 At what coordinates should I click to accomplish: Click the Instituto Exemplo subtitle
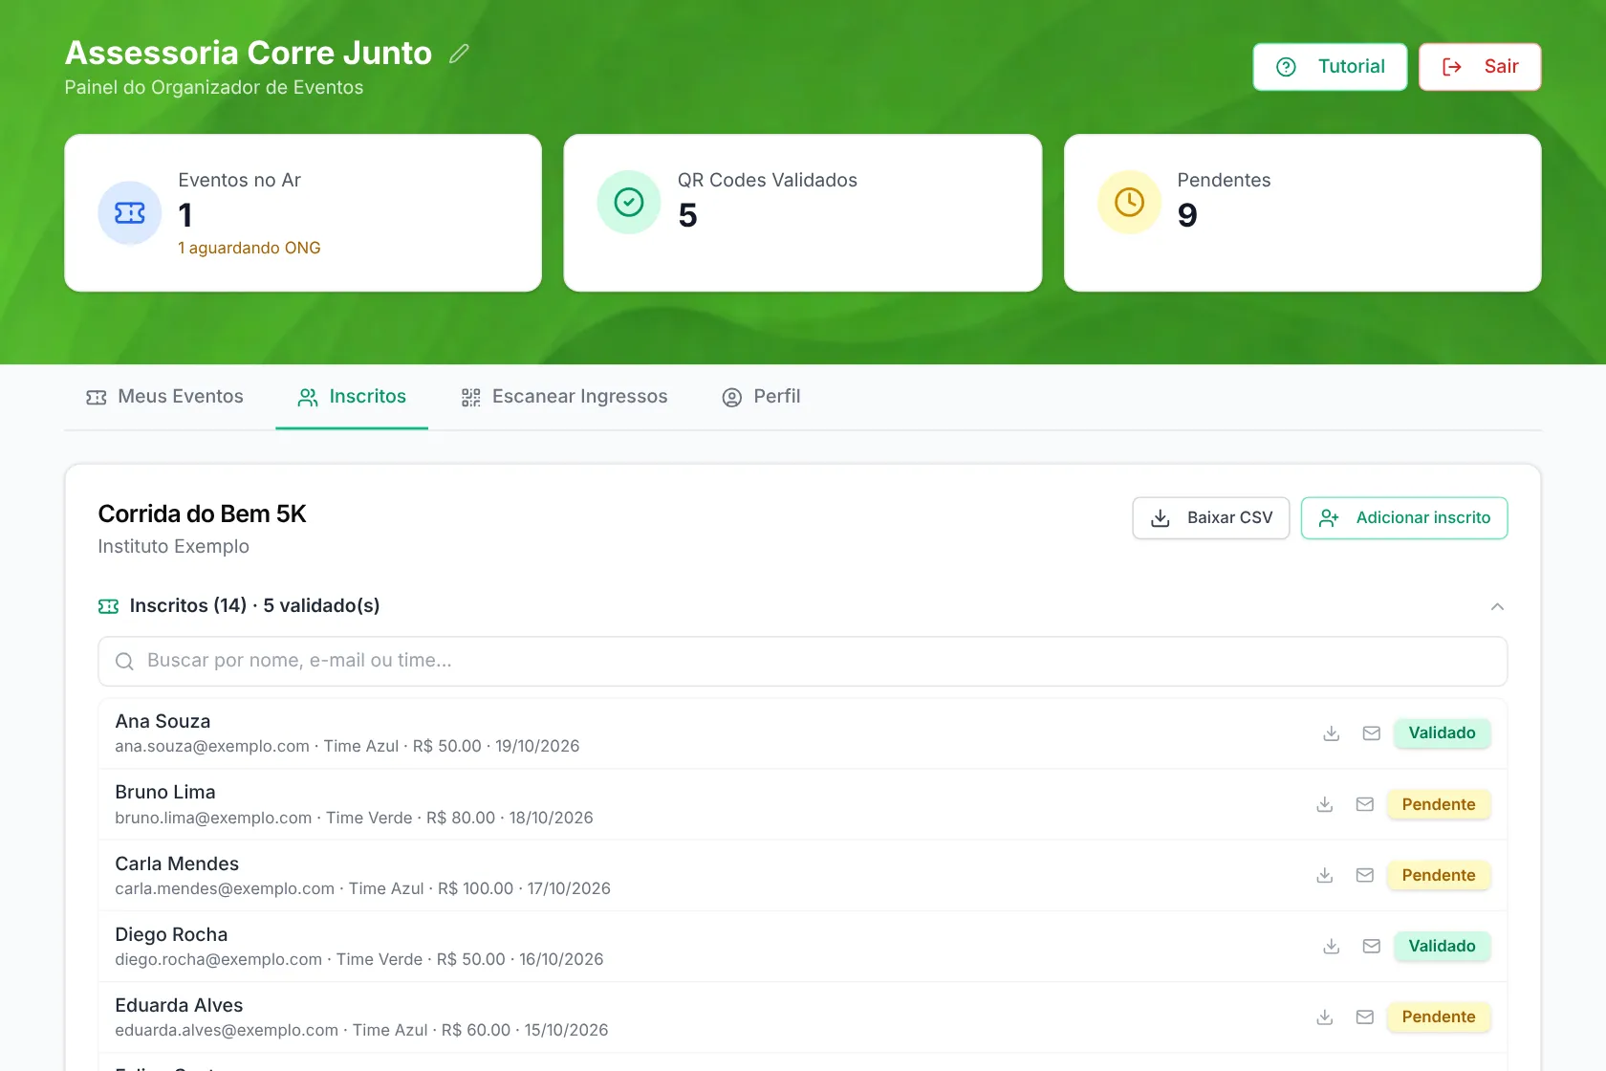click(174, 546)
